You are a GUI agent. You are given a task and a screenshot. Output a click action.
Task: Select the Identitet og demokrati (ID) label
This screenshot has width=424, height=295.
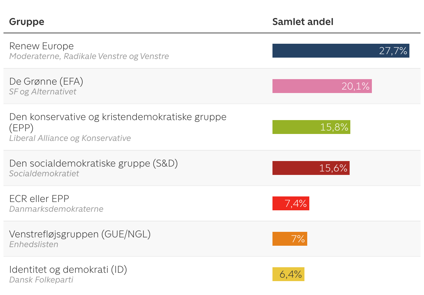(x=68, y=270)
